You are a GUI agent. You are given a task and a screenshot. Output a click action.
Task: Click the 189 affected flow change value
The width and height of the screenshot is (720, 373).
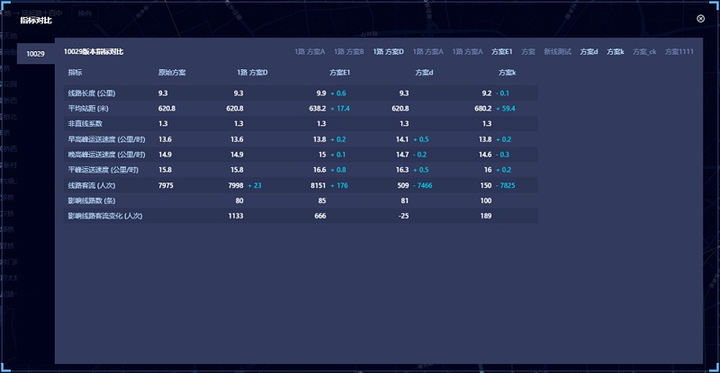[486, 216]
